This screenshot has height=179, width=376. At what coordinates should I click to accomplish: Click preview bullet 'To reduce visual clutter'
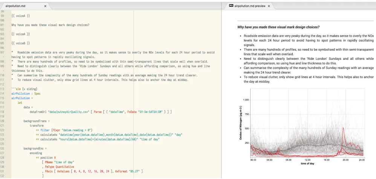[309, 79]
